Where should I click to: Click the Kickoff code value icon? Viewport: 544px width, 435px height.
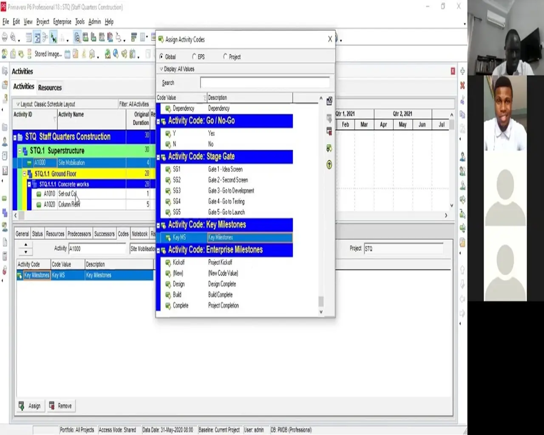click(x=168, y=263)
